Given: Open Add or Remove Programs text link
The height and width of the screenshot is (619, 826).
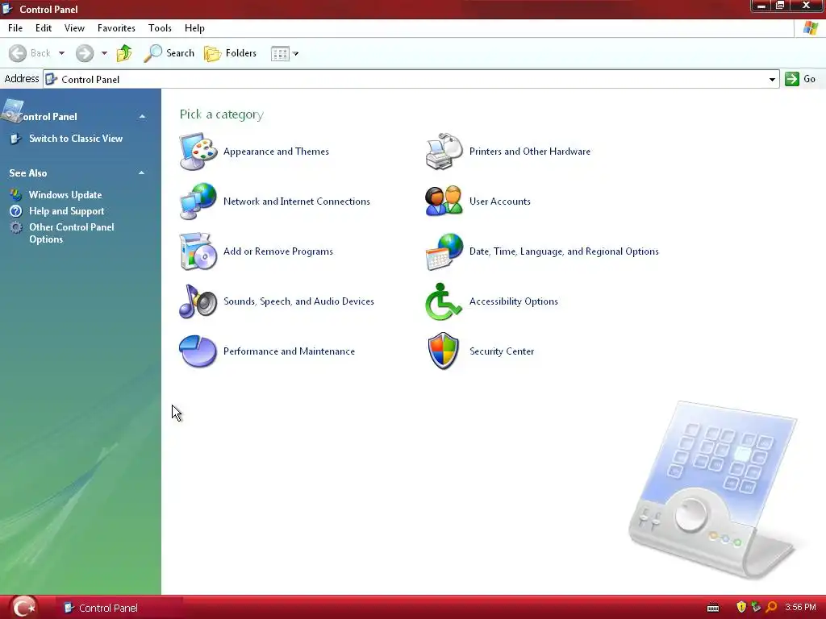Looking at the screenshot, I should 278,251.
